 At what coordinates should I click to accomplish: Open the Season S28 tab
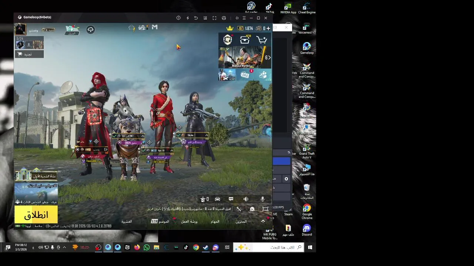coord(160,221)
